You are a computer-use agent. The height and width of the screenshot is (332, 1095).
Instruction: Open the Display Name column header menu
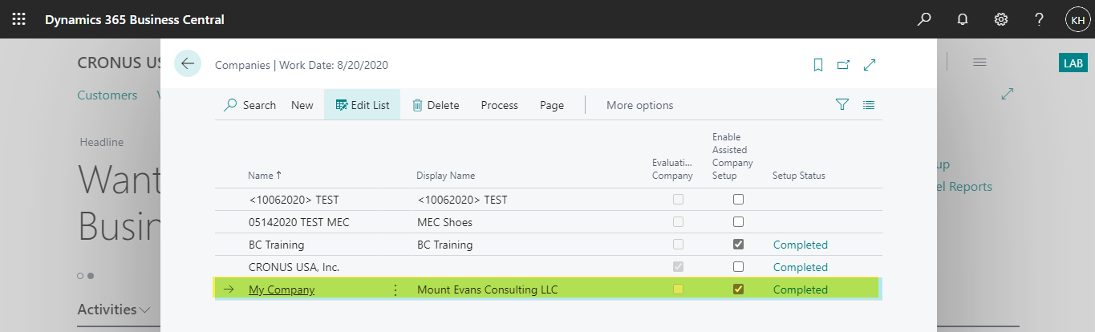pos(445,175)
